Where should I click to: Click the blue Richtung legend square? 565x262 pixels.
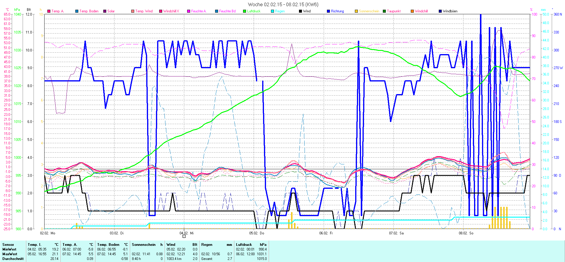(x=328, y=11)
